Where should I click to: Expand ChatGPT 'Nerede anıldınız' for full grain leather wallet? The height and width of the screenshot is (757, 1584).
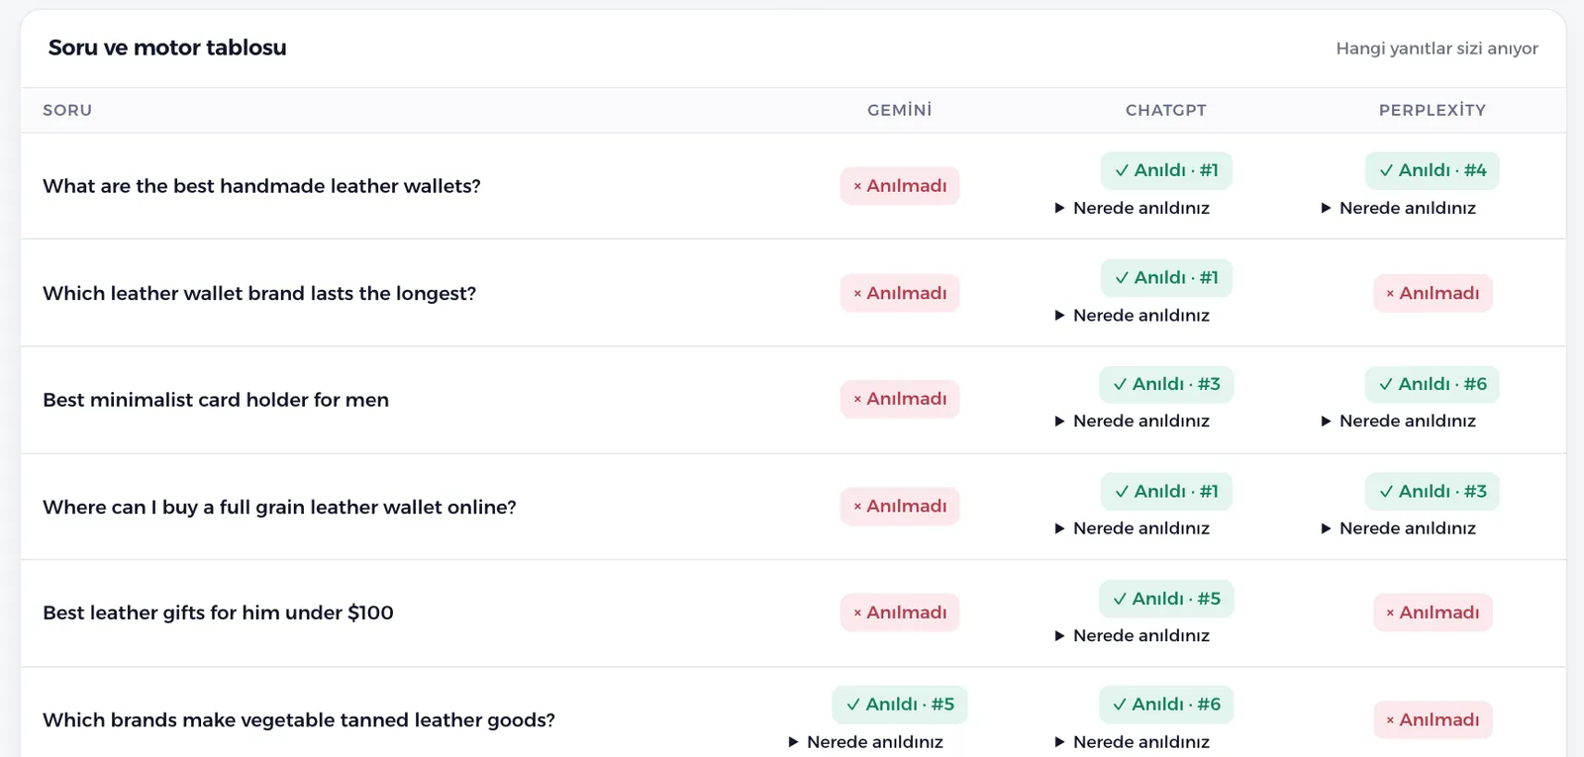(x=1133, y=528)
